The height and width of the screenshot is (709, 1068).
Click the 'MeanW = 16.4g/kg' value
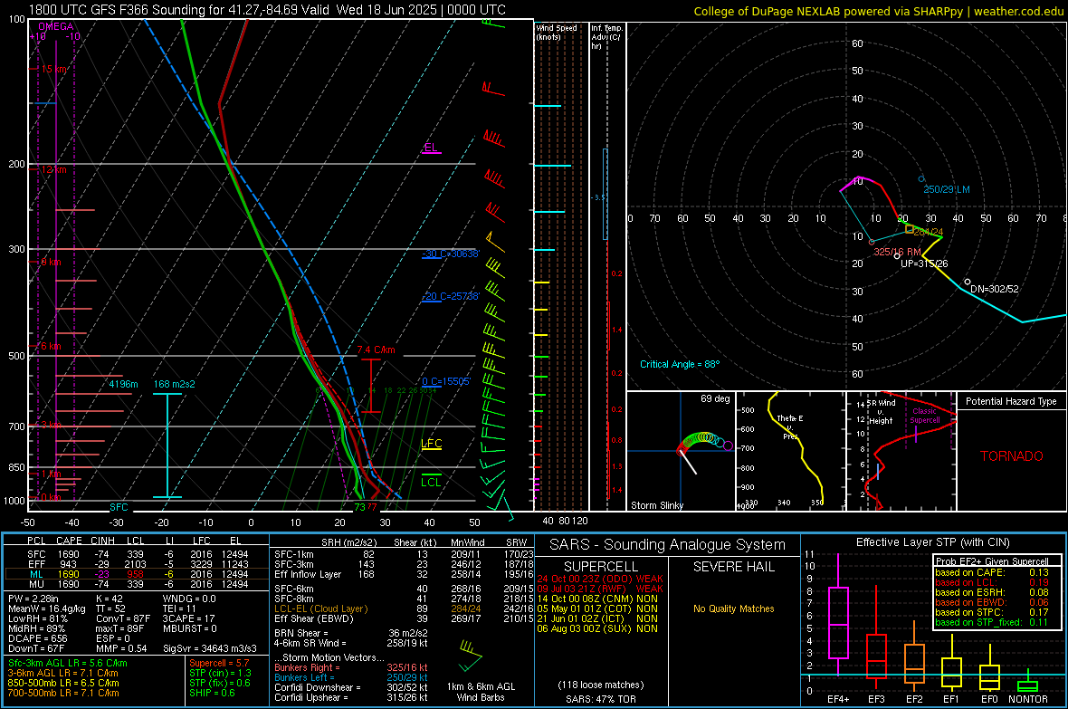click(x=46, y=608)
